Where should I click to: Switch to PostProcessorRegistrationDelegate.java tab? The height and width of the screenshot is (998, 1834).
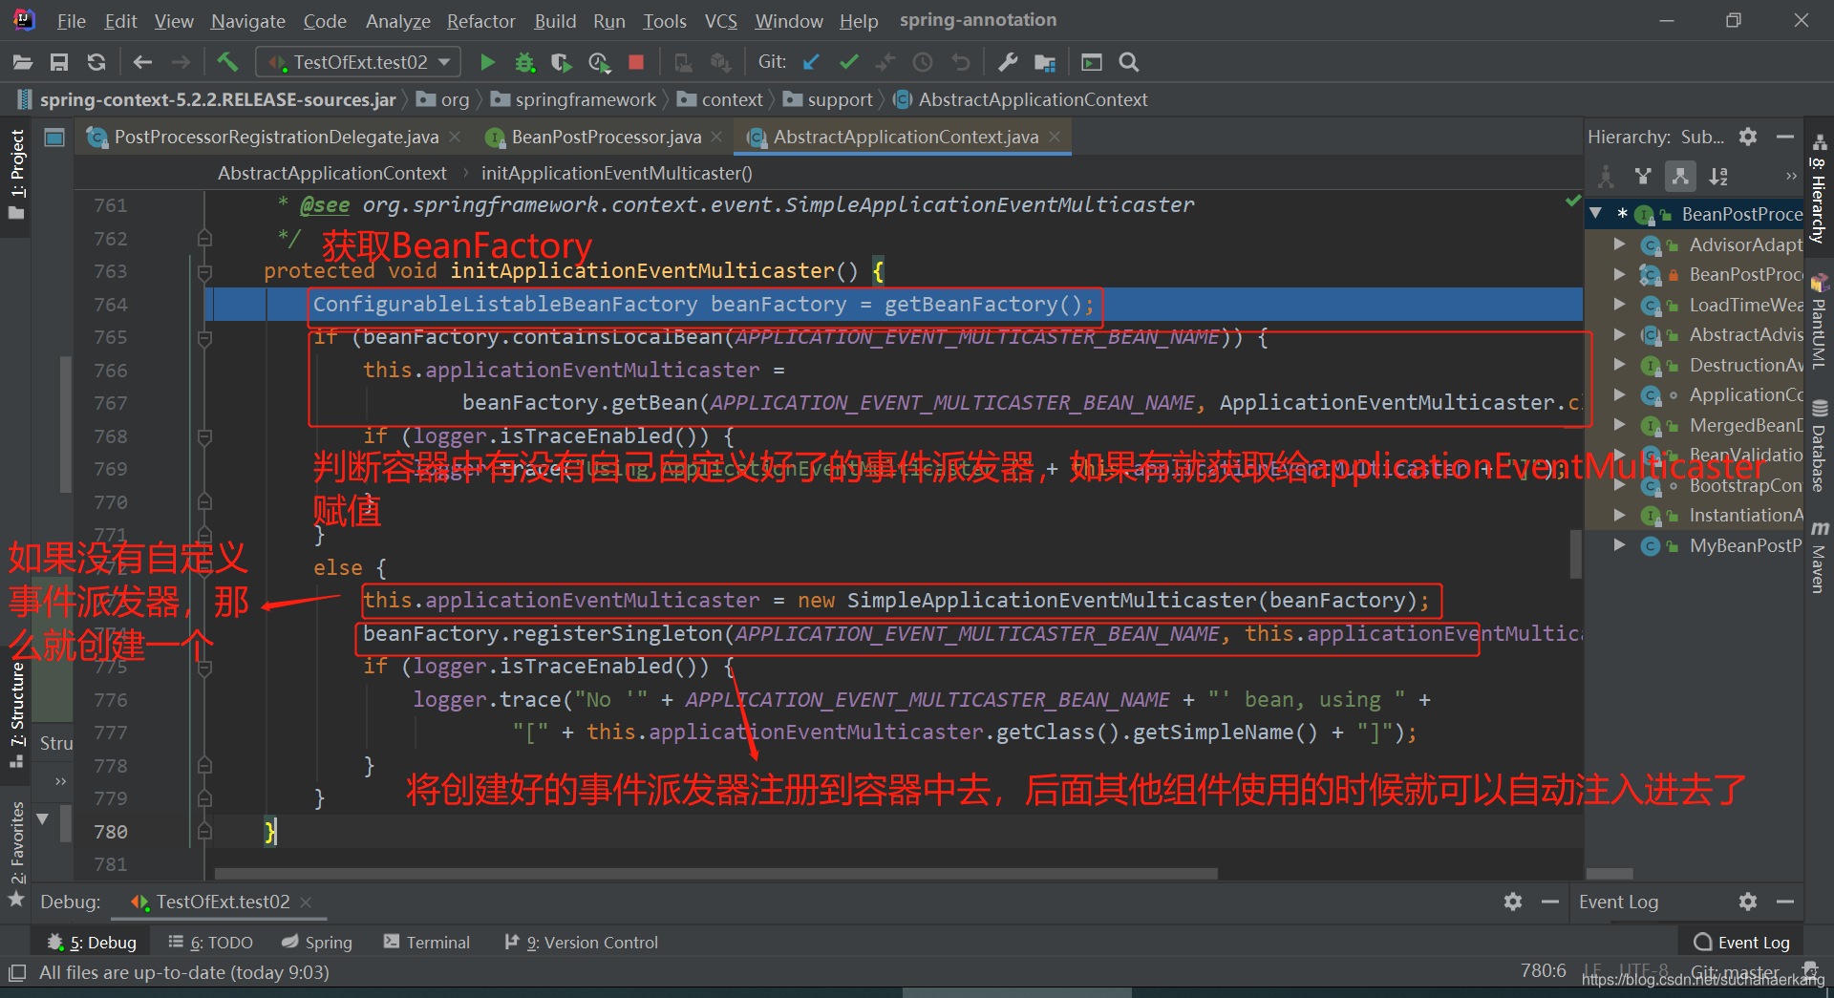[x=276, y=138]
